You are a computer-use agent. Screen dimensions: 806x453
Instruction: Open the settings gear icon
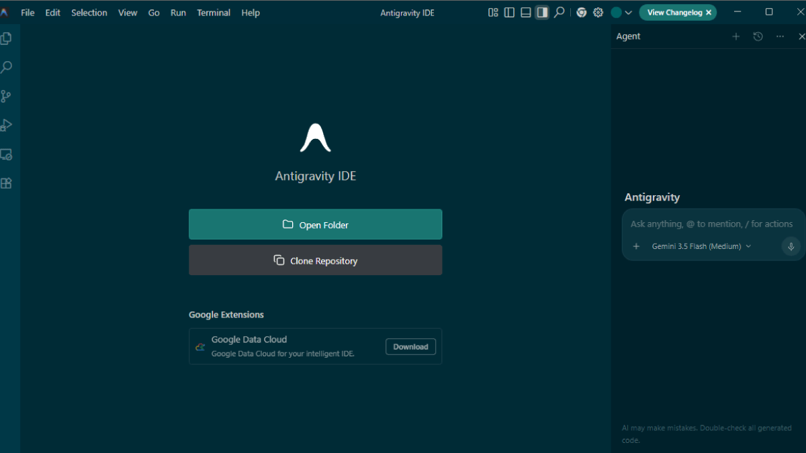click(598, 13)
